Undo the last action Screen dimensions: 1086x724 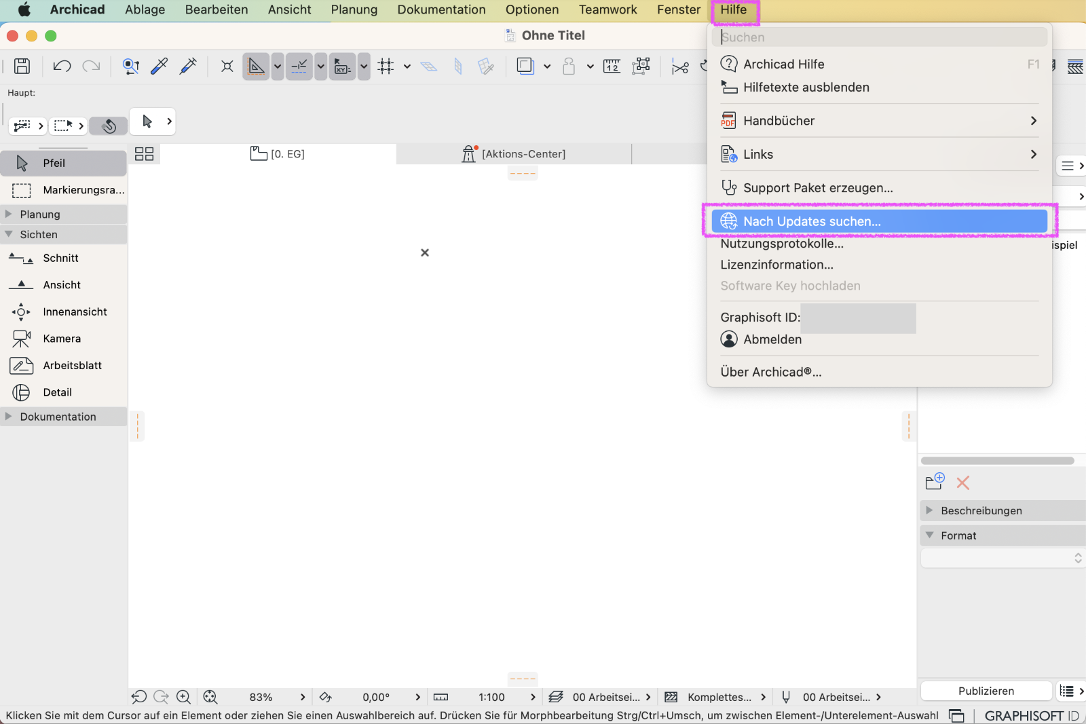point(62,66)
